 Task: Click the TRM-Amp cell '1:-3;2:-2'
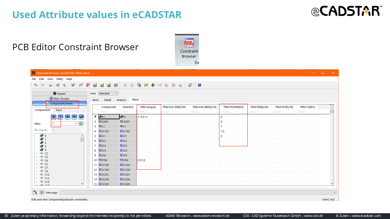pos(148,117)
